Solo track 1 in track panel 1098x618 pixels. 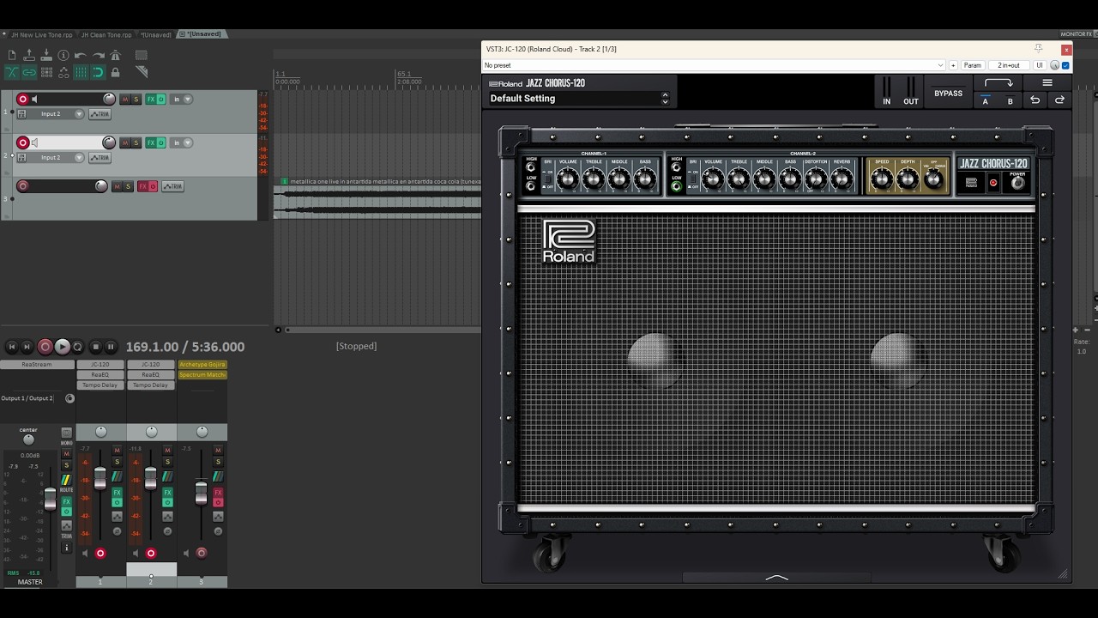click(x=136, y=100)
